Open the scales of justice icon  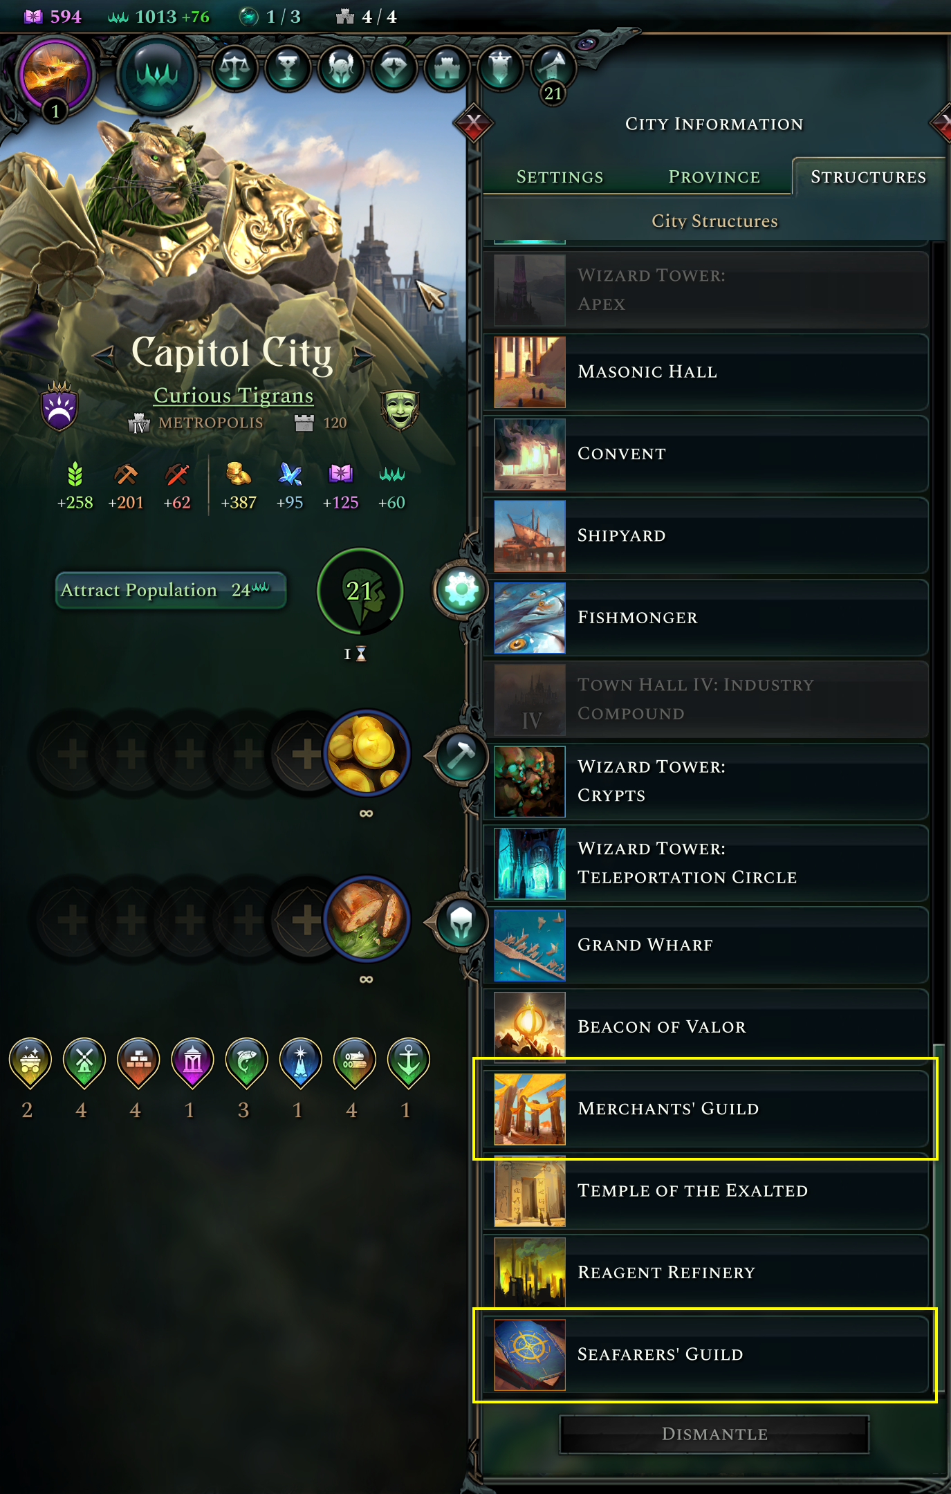[x=234, y=68]
